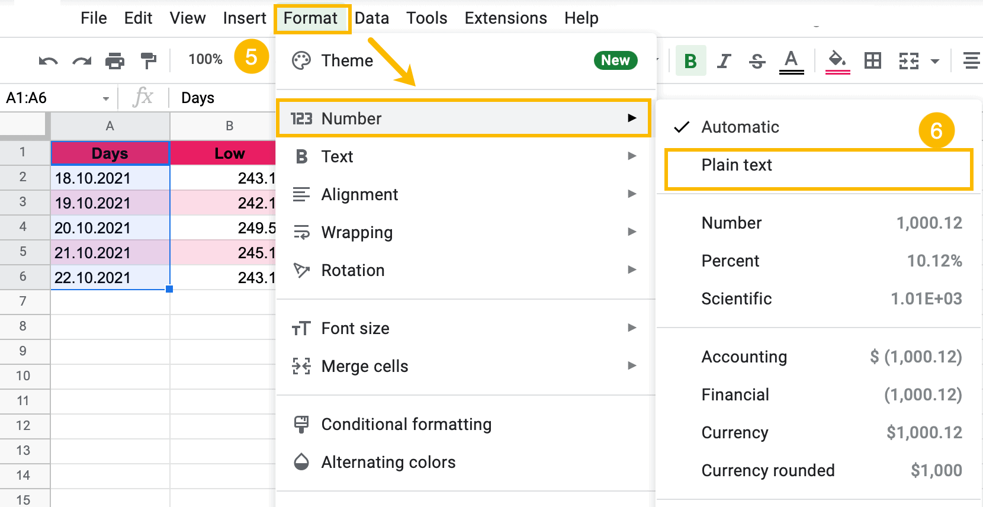
Task: Open the Extensions menu
Action: pyautogui.click(x=506, y=18)
